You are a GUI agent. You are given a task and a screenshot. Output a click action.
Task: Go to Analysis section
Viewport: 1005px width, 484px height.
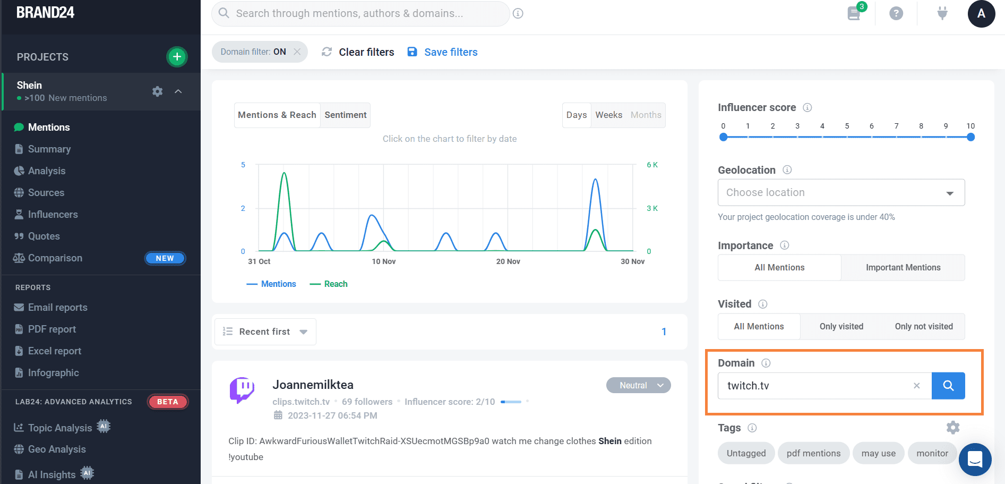pyautogui.click(x=47, y=171)
